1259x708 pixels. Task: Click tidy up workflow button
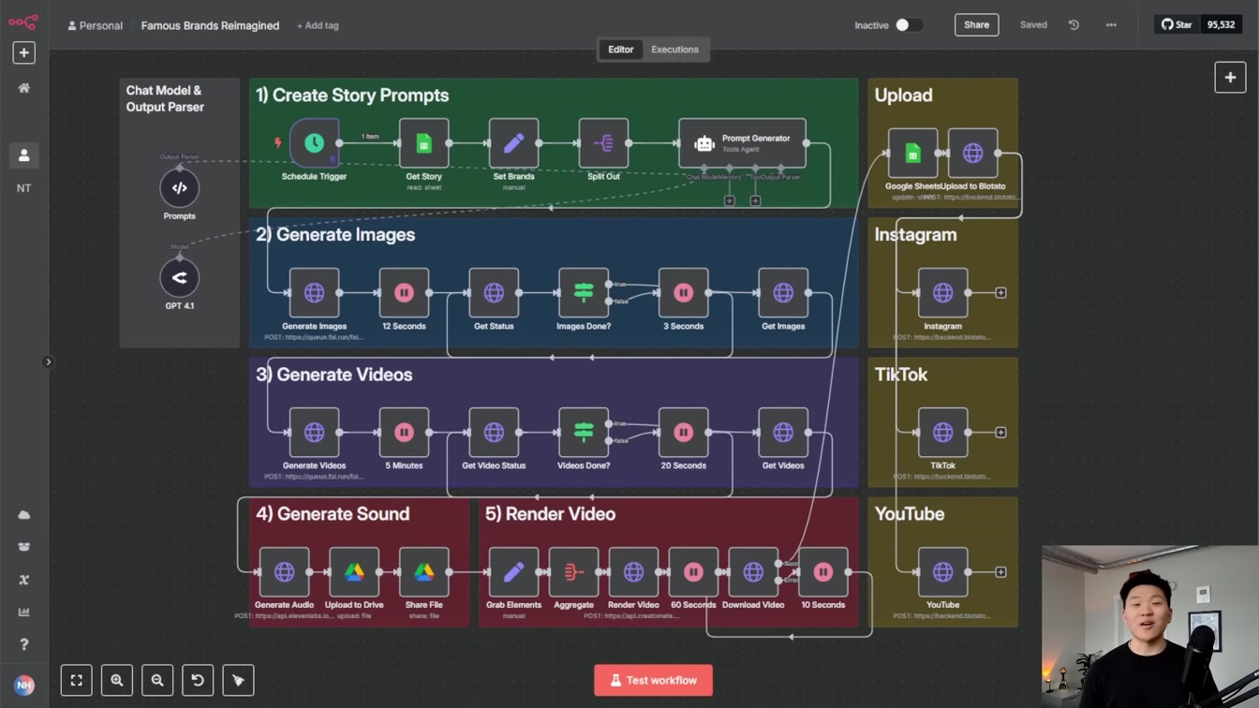(x=238, y=680)
